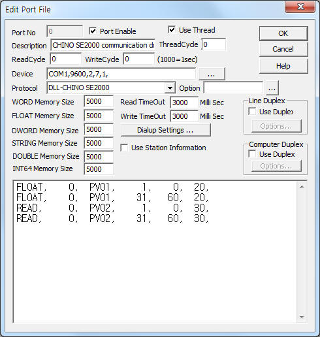The image size is (320, 337).
Task: Uncheck the Use Thread checkbox
Action: [172, 29]
